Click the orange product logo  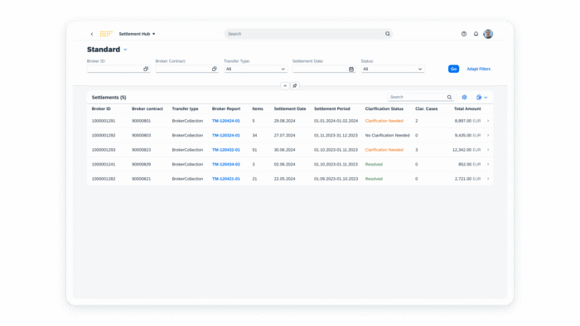coord(106,34)
